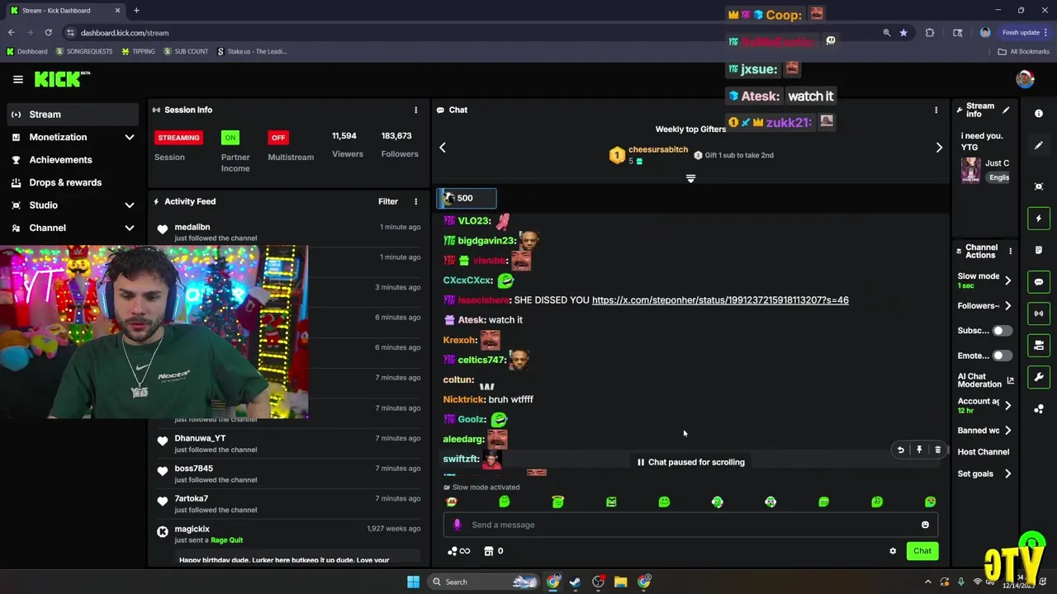This screenshot has height=594, width=1057.
Task: Open the Filter button in Activity Feed
Action: coord(387,201)
